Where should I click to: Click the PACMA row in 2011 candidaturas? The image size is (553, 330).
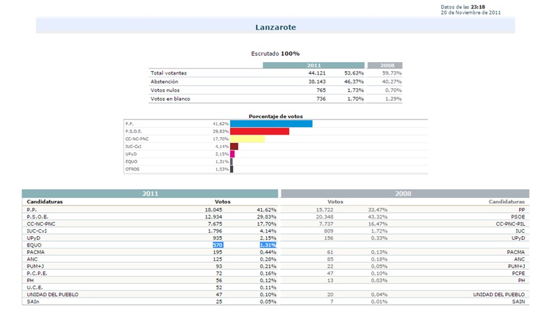[x=35, y=252]
